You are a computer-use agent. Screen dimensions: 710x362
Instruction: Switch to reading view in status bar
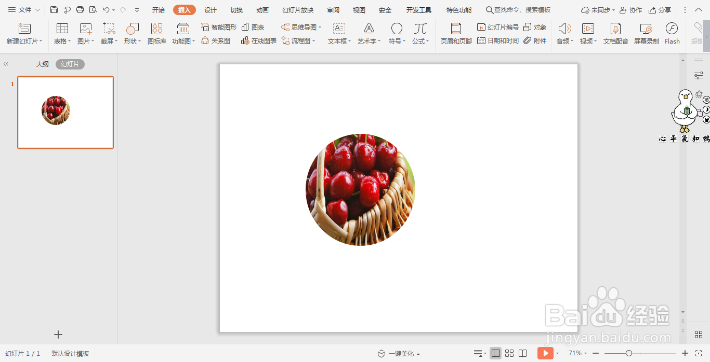click(x=523, y=353)
